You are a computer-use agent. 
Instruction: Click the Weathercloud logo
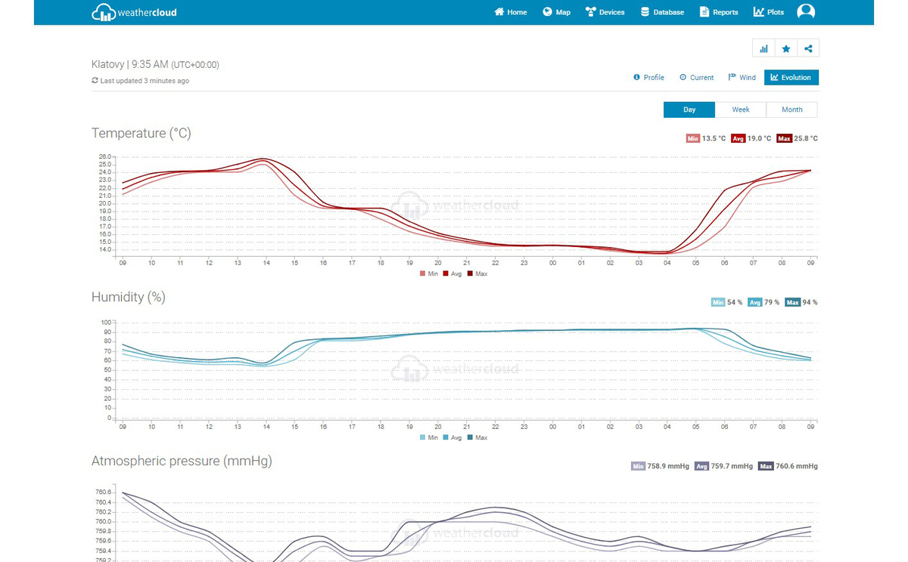[134, 12]
